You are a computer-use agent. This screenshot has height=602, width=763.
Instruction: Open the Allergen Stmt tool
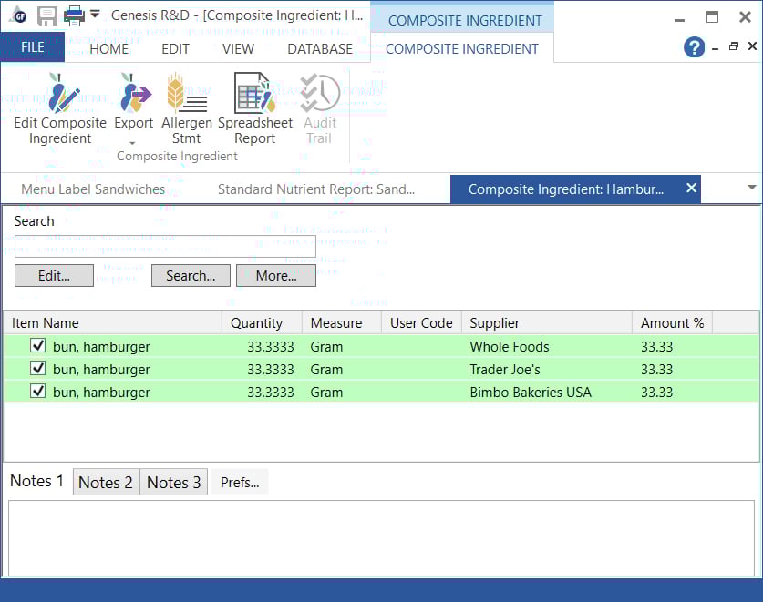point(186,95)
